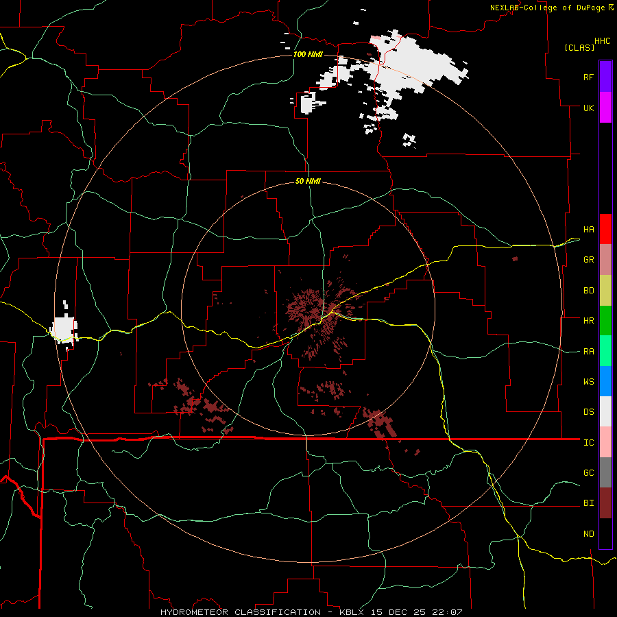Click the Hydrometeor Classification KBLX footer caption

click(311, 612)
